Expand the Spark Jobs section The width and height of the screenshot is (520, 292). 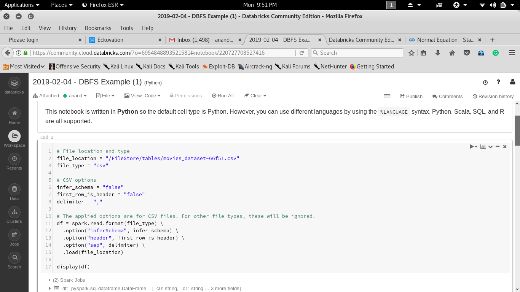[x=49, y=280]
